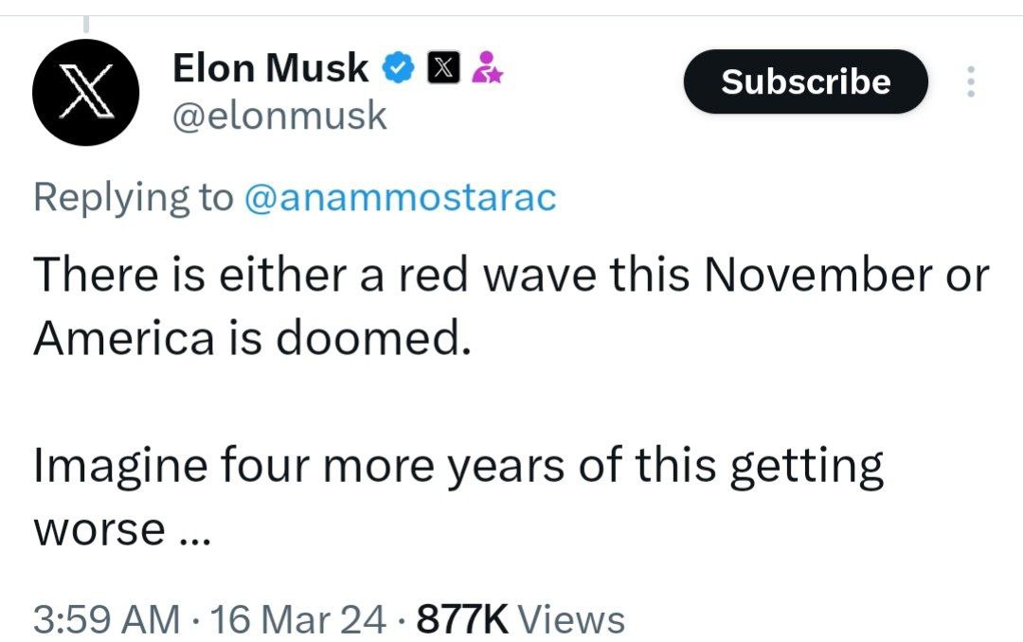Click the trailing ellipsis after "worse"
This screenshot has width=1023, height=642.
coord(190,535)
